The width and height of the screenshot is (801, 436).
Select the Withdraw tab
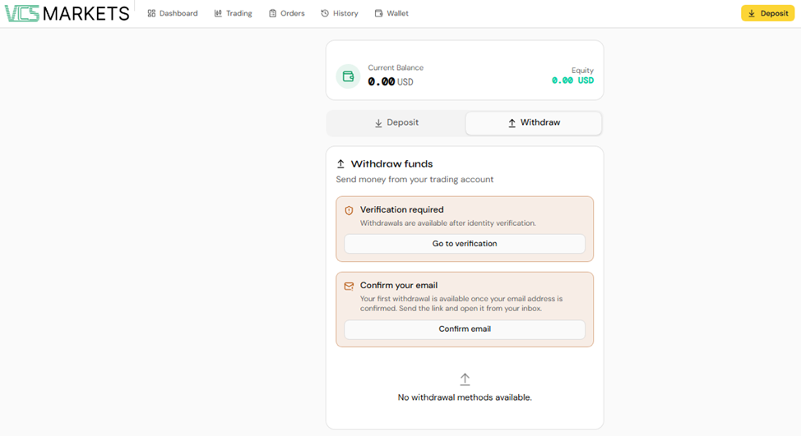(x=534, y=123)
